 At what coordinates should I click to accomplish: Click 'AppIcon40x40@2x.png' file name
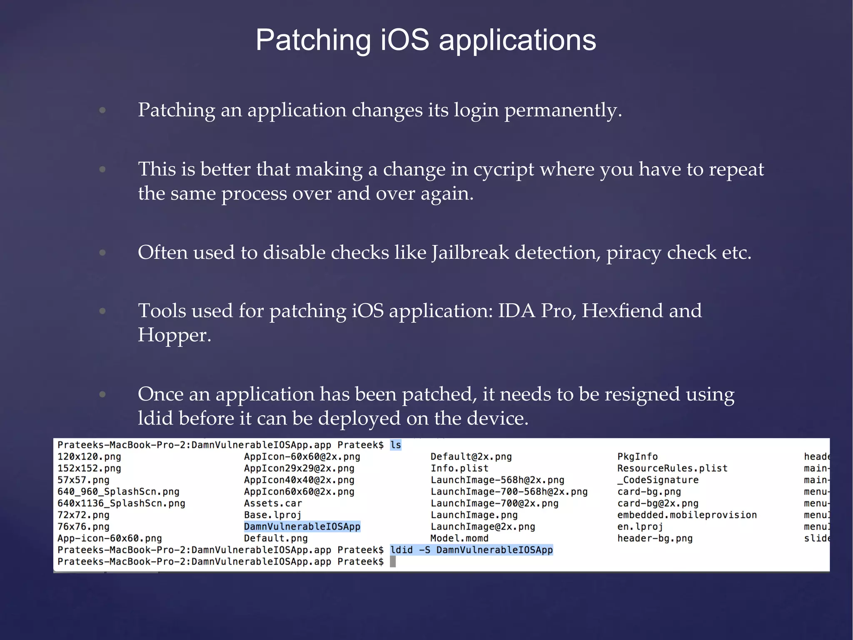pyautogui.click(x=299, y=480)
